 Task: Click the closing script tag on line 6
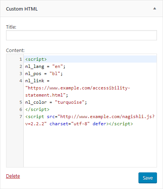pyautogui.click(x=37, y=109)
